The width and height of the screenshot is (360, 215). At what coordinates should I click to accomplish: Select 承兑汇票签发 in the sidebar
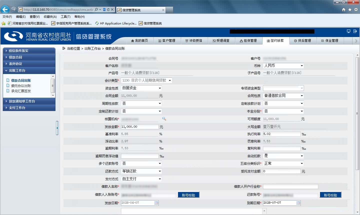pyautogui.click(x=21, y=91)
